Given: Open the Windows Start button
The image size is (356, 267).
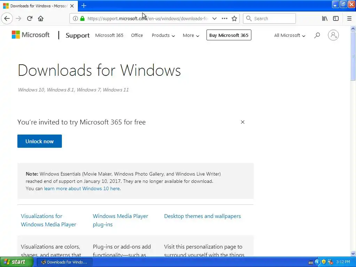Looking at the screenshot, I should [16, 262].
